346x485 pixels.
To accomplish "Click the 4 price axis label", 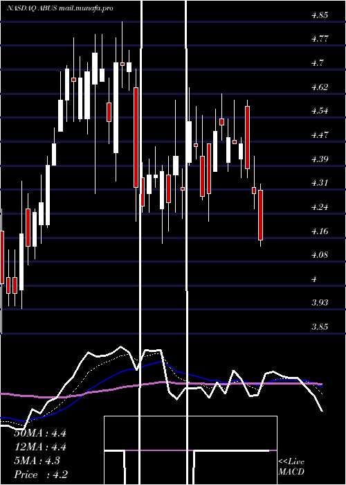I will [x=314, y=279].
